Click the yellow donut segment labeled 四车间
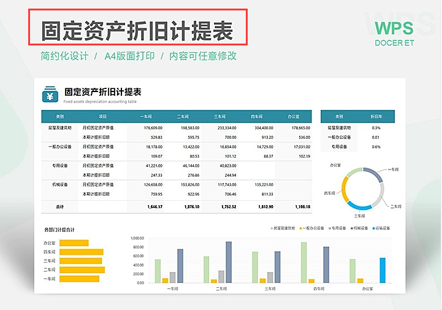Viewport: 442px width, 310px height. pos(345,188)
